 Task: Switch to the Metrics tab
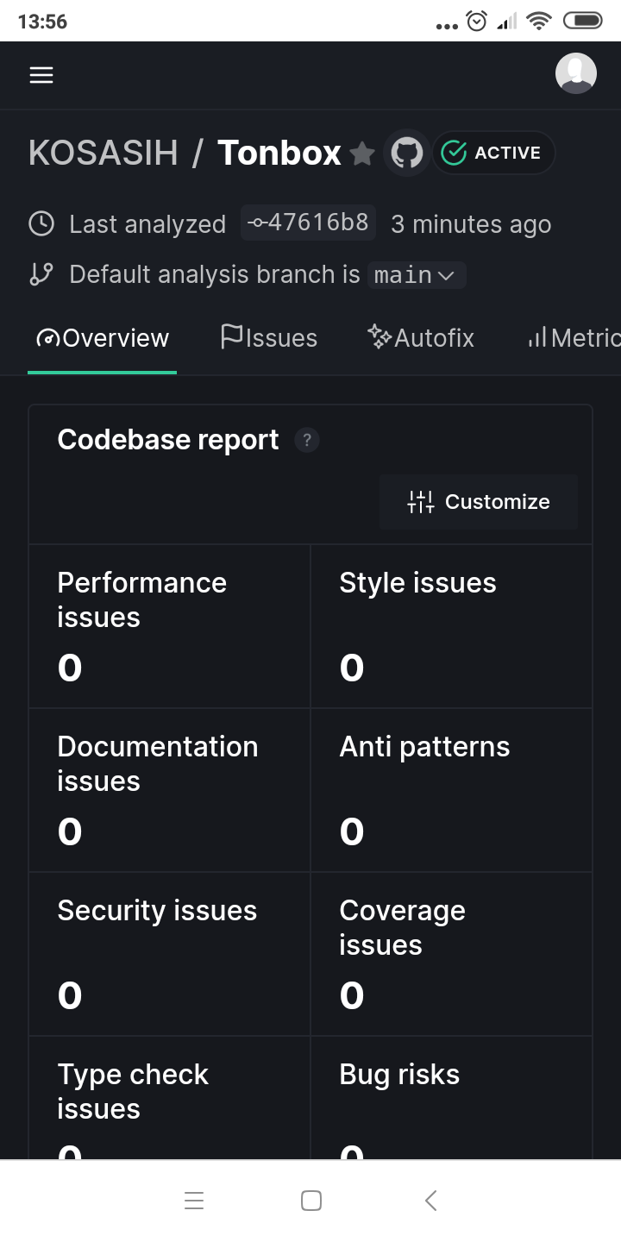tap(574, 338)
